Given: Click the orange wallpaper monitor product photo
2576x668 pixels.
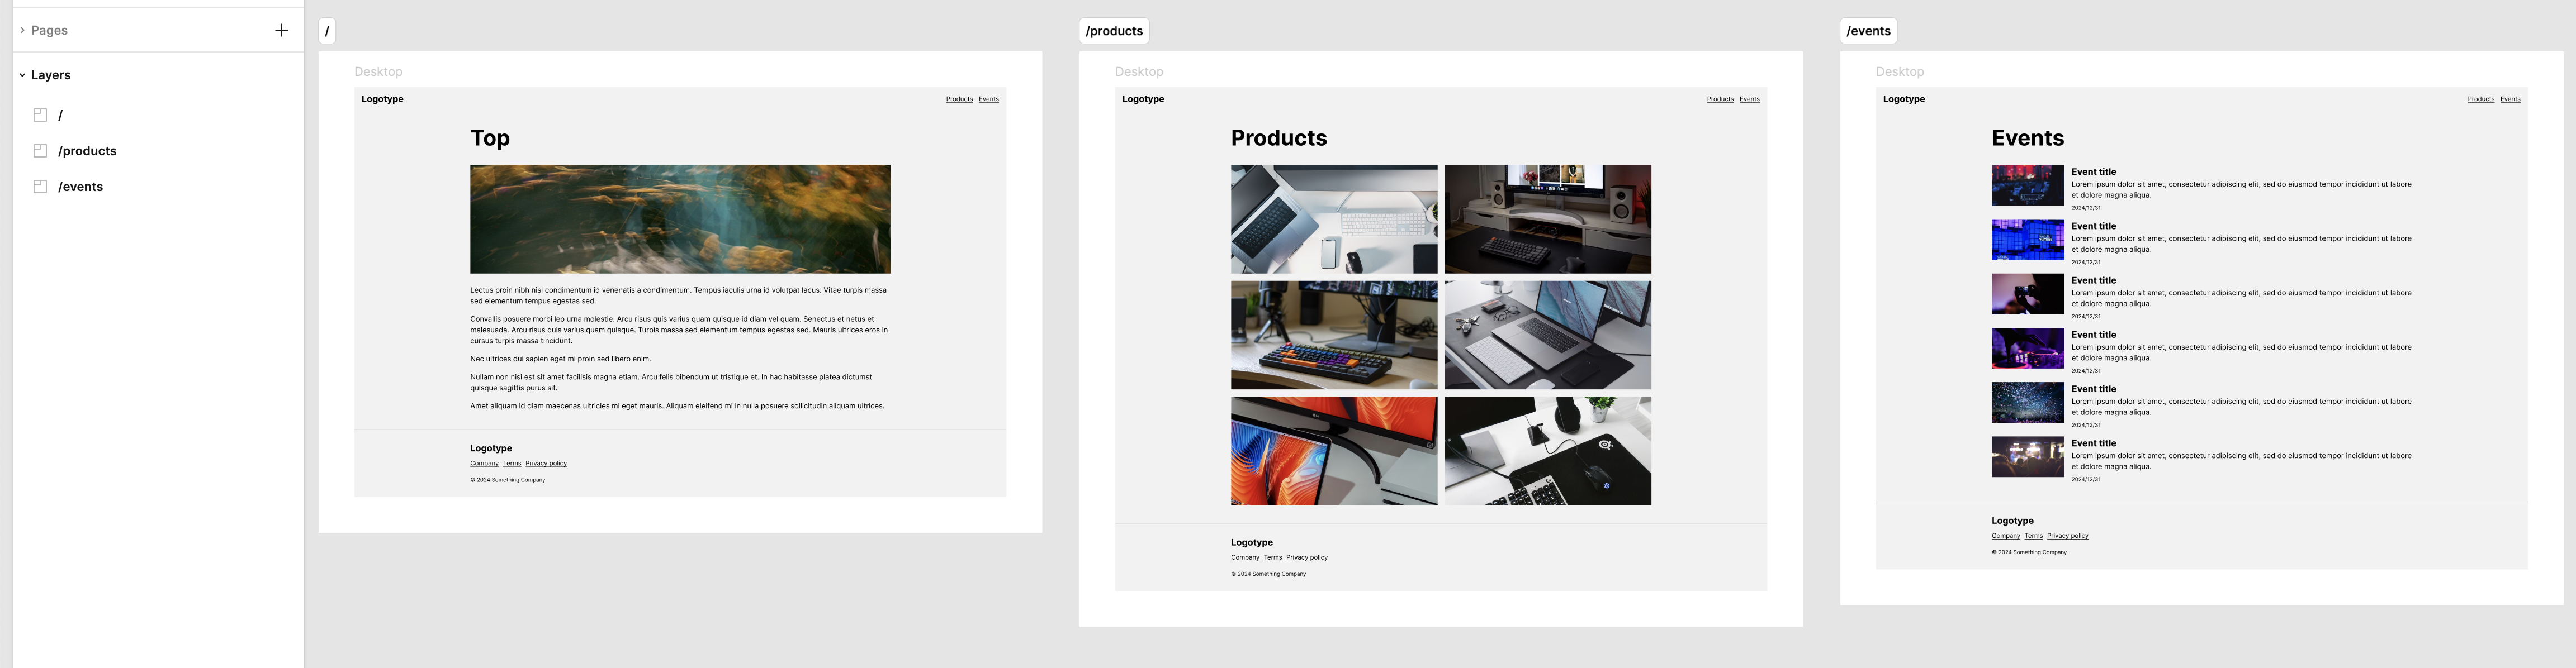Looking at the screenshot, I should [x=1334, y=450].
